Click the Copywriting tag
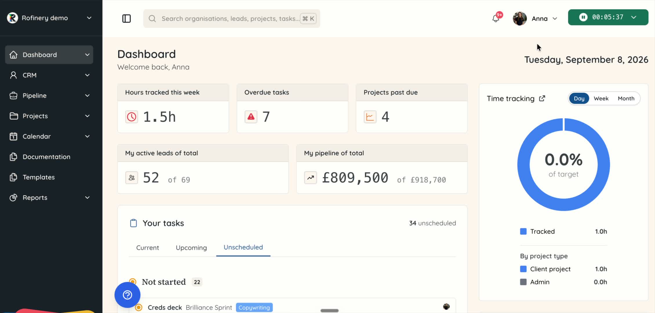This screenshot has height=313, width=655. pyautogui.click(x=254, y=307)
